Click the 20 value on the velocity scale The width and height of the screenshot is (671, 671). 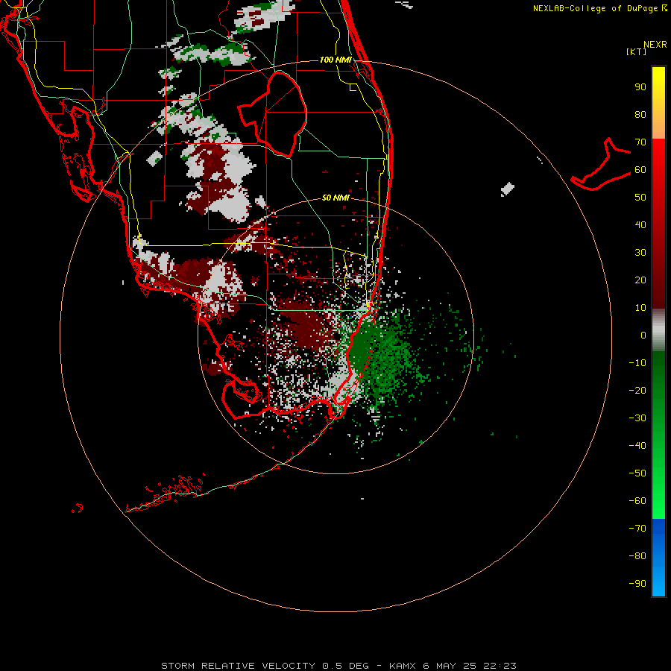[640, 280]
